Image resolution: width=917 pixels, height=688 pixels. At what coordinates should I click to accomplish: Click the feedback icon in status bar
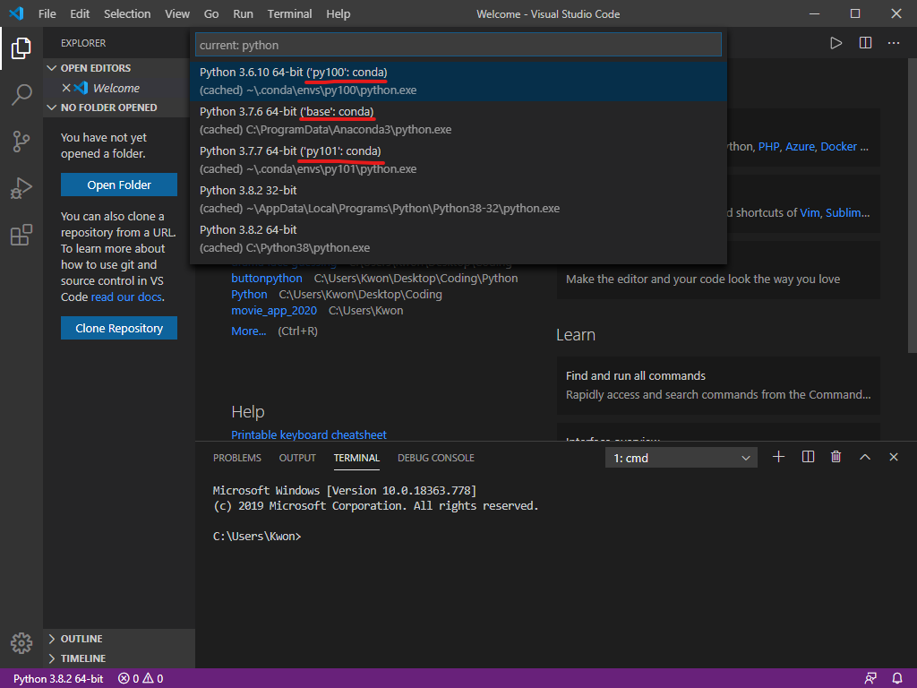tap(870, 678)
